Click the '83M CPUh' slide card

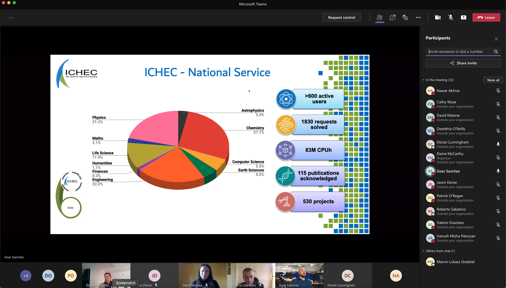310,150
